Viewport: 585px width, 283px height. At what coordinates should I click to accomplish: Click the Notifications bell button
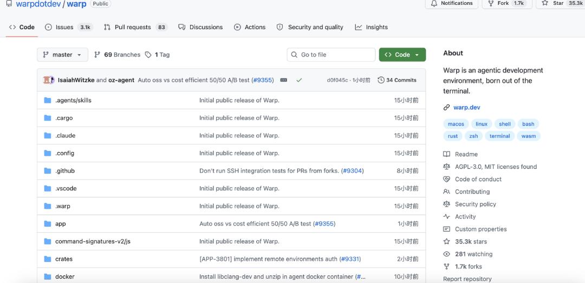pyautogui.click(x=452, y=3)
